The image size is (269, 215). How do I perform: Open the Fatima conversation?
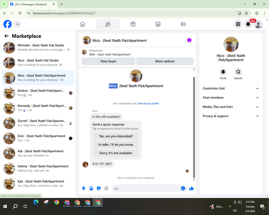tap(38, 168)
